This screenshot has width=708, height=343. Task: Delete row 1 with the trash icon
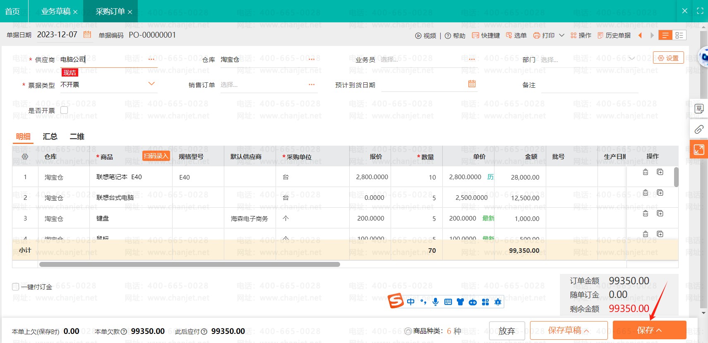click(645, 172)
